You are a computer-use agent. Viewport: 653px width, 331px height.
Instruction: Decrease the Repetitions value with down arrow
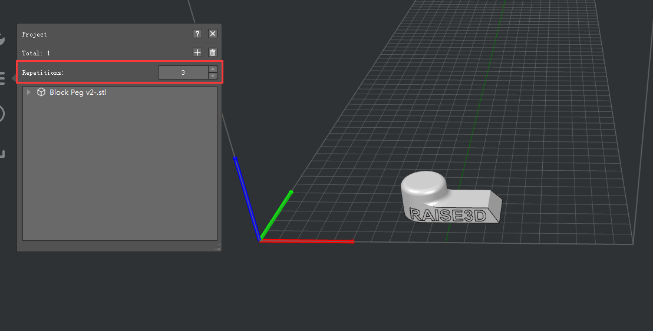[213, 76]
